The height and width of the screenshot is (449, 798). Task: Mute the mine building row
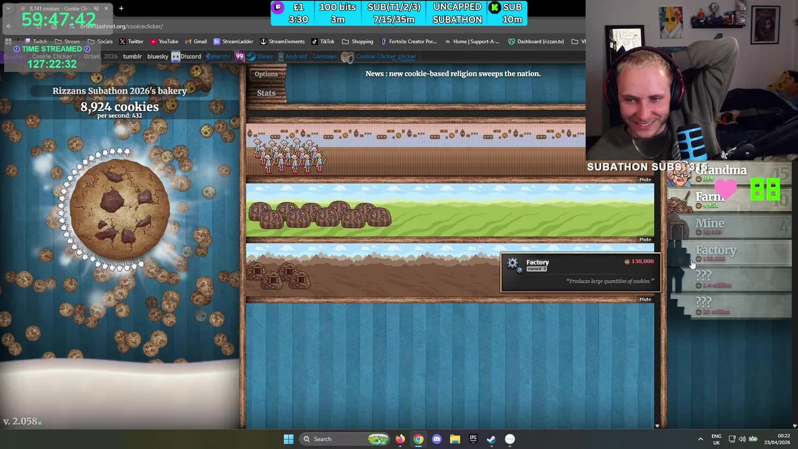pos(645,299)
